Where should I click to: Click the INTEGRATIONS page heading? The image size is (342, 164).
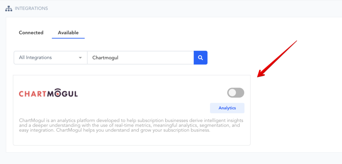pos(31,8)
